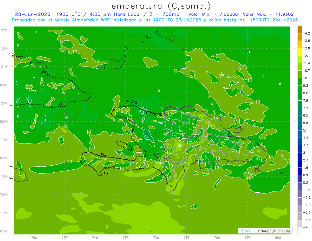The width and height of the screenshot is (312, 241).
Task: Click the '18N' latitude axis label
Action: pos(4,177)
